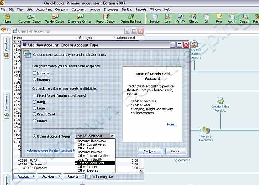Open the Customer Center

tap(30, 18)
